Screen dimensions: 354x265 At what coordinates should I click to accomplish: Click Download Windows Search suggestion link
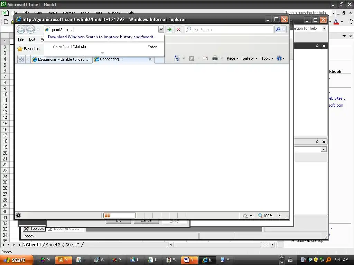[102, 37]
